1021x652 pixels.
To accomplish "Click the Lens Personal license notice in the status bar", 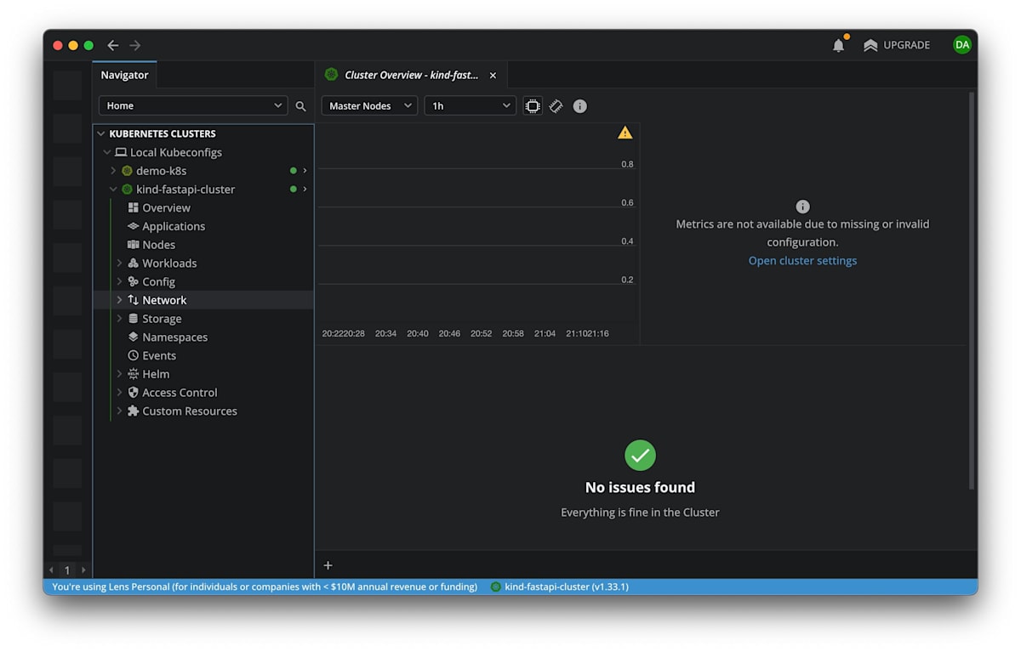I will pyautogui.click(x=265, y=587).
